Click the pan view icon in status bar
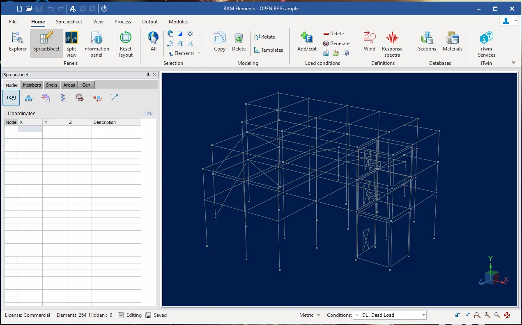 507,315
